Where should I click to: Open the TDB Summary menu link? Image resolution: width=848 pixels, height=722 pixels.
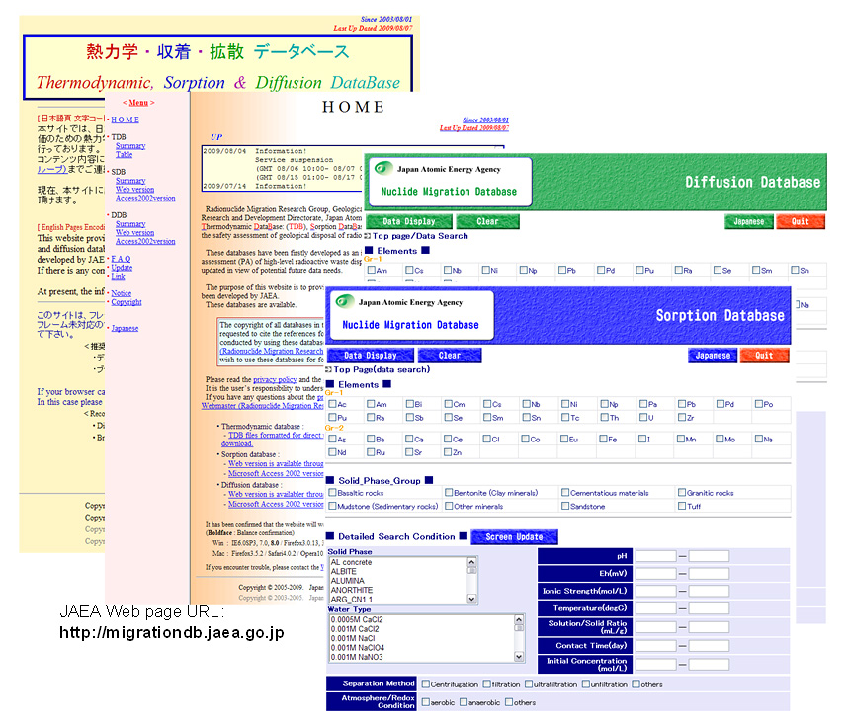(130, 146)
